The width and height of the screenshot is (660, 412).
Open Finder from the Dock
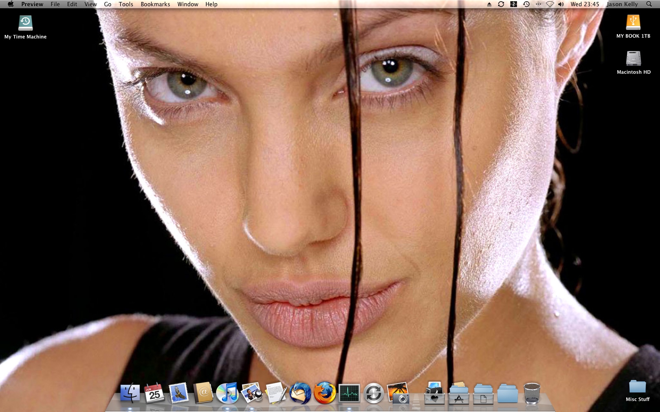coord(130,393)
